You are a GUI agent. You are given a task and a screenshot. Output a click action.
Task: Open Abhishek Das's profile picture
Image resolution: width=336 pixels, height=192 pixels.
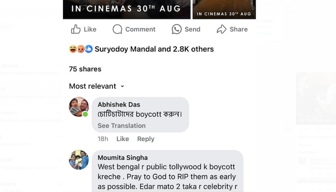79,107
